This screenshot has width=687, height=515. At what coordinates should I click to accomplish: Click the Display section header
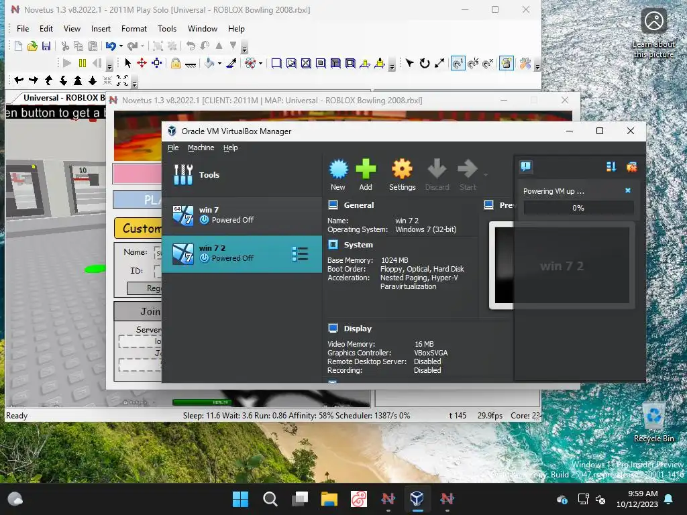pyautogui.click(x=358, y=329)
